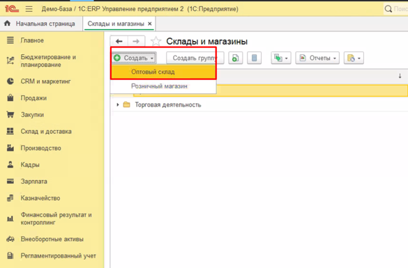
Task: Click the Создать группу button
Action: pos(195,58)
